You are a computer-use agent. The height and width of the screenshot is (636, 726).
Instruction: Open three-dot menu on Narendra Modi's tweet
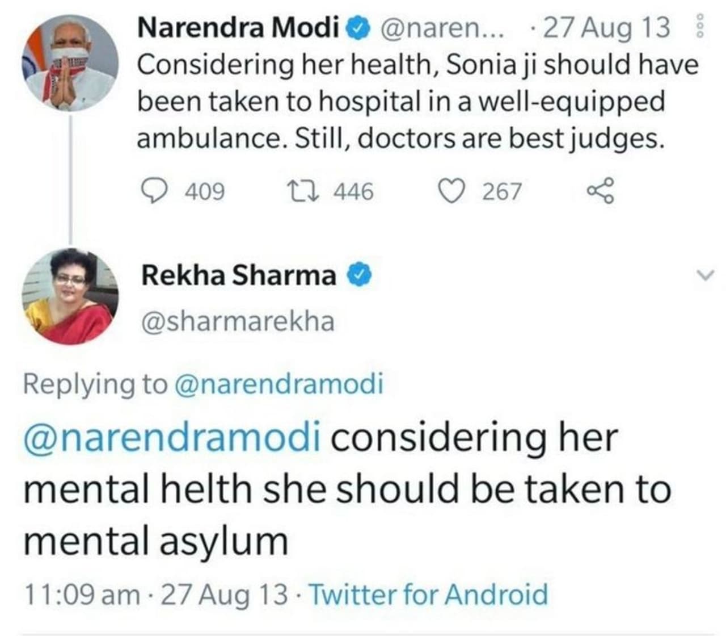click(699, 27)
